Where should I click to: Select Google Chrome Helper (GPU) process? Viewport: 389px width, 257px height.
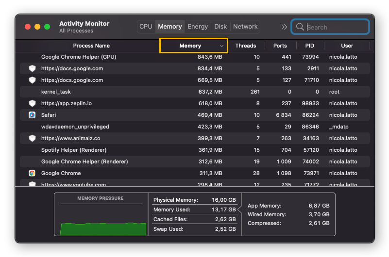[x=79, y=57]
